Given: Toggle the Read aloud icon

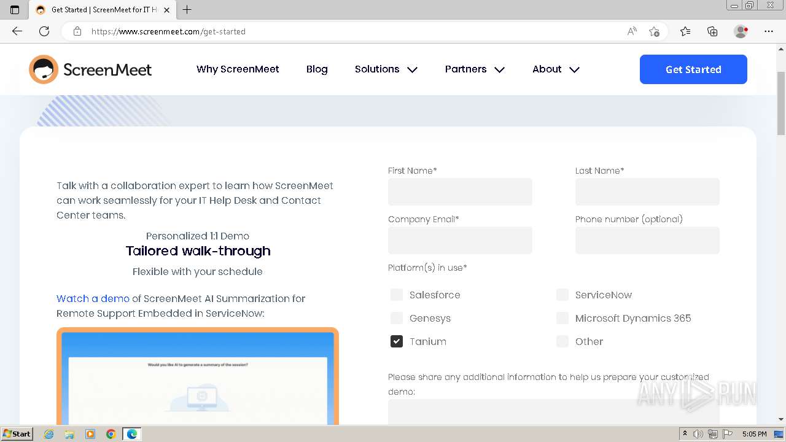Looking at the screenshot, I should pos(632,31).
